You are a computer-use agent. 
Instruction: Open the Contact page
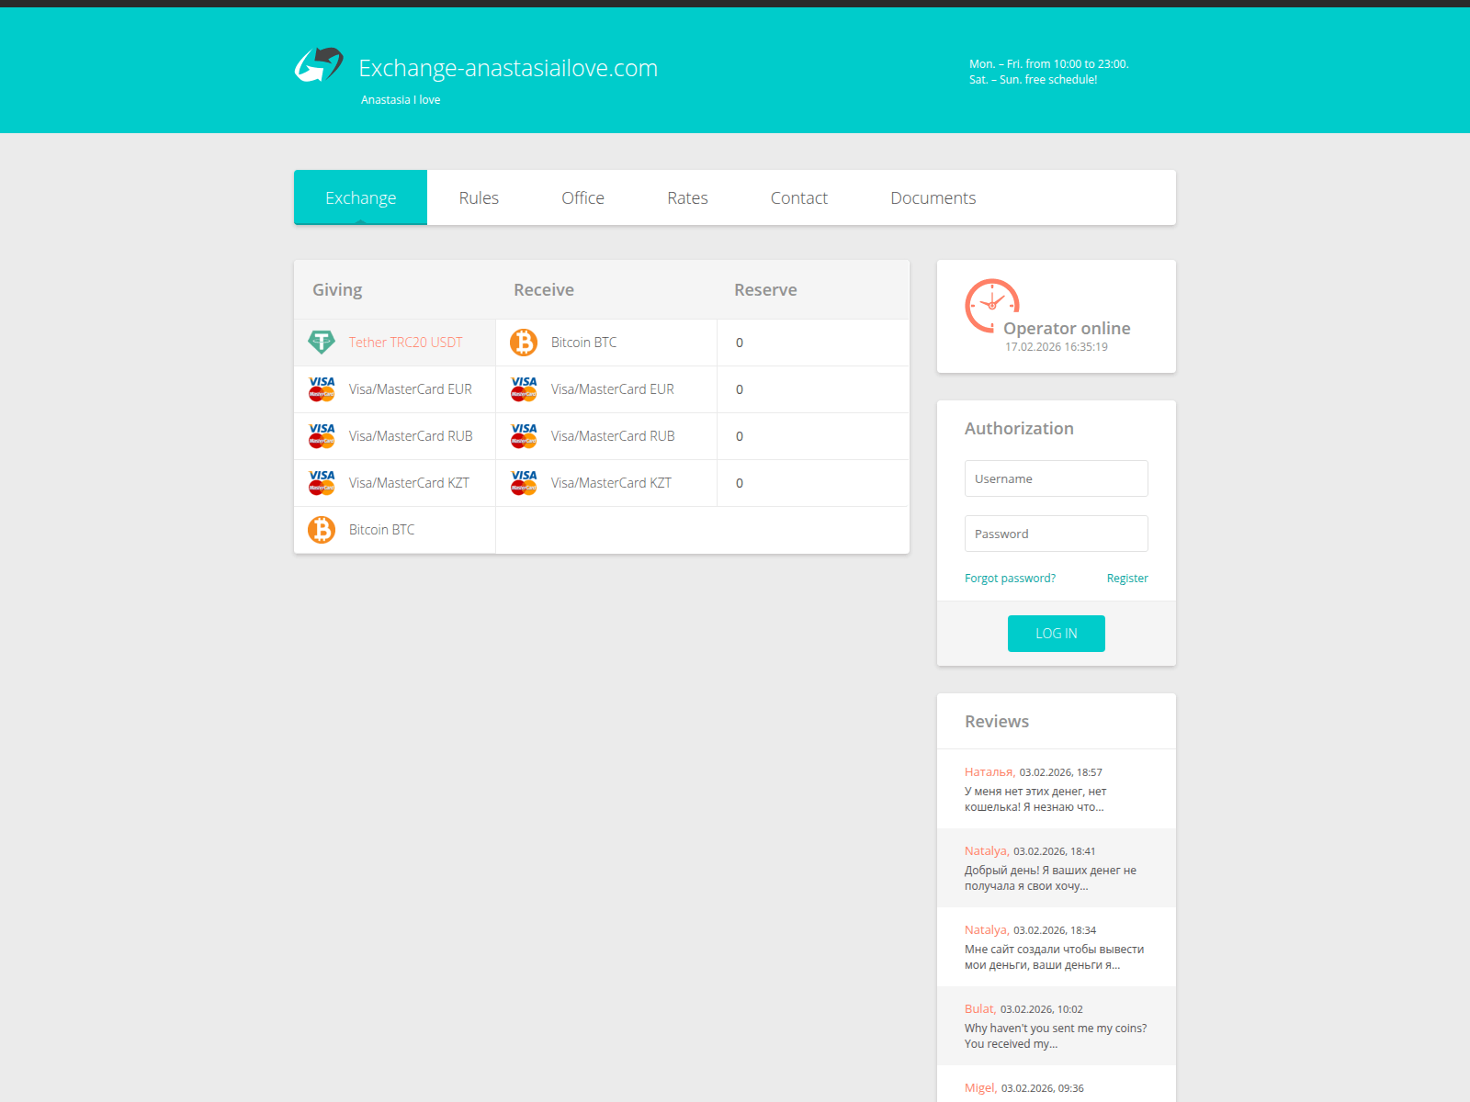tap(798, 197)
